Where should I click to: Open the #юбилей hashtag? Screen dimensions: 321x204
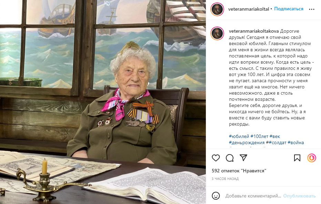(x=239, y=136)
